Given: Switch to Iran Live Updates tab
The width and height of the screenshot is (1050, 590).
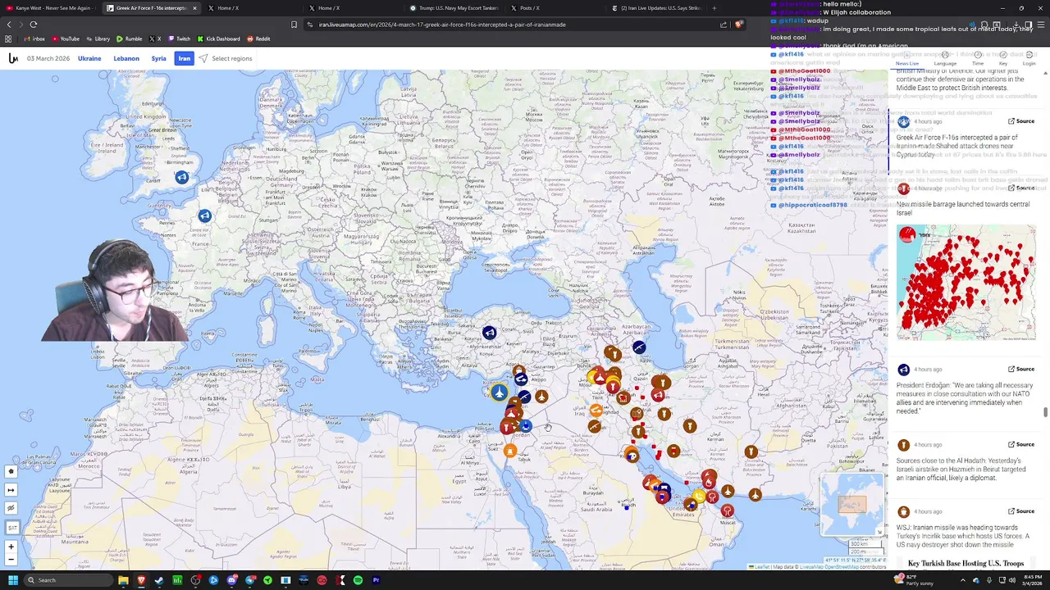Looking at the screenshot, I should click(x=656, y=8).
